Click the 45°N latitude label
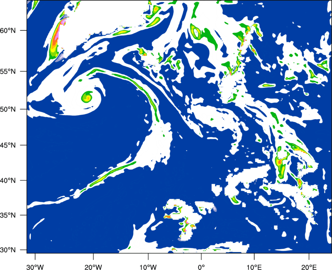Screen dimensions: 332x270 pyautogui.click(x=8, y=145)
